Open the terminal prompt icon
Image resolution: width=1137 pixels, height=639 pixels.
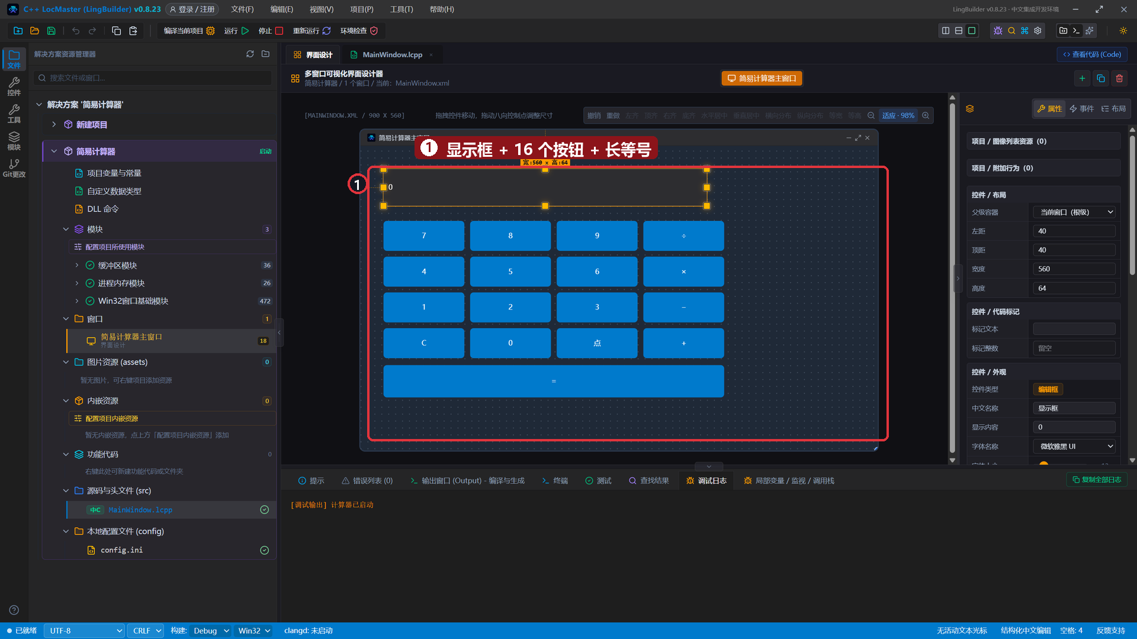[x=1077, y=31]
